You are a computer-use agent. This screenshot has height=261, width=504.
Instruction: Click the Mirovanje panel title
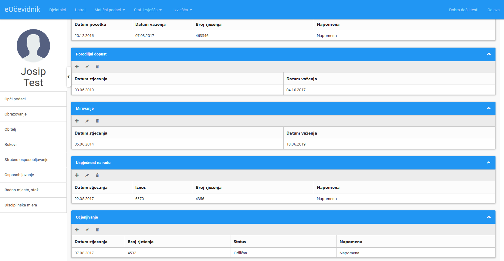tap(85, 109)
